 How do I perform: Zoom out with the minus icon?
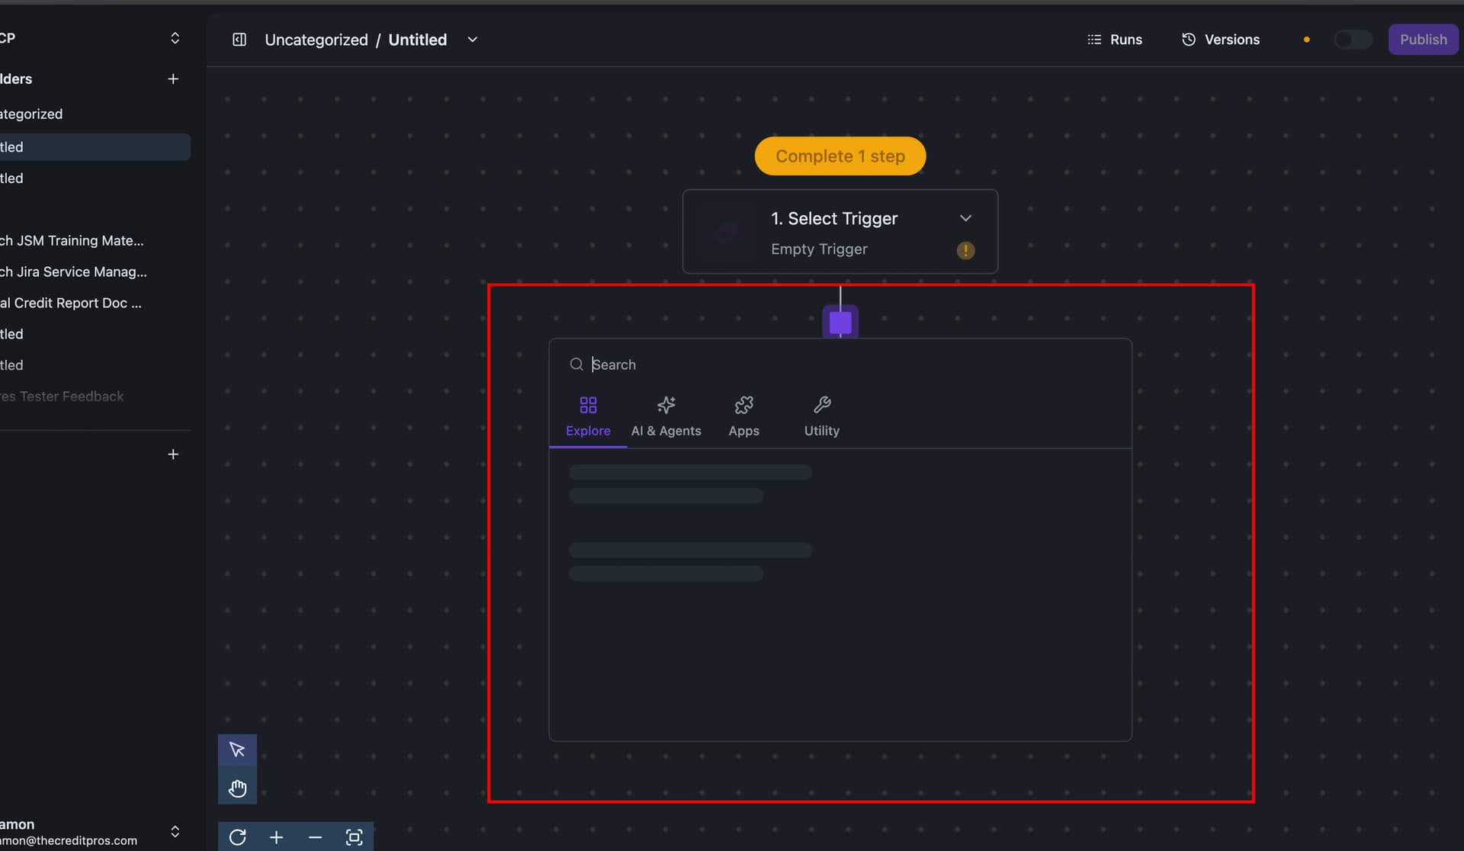315,837
